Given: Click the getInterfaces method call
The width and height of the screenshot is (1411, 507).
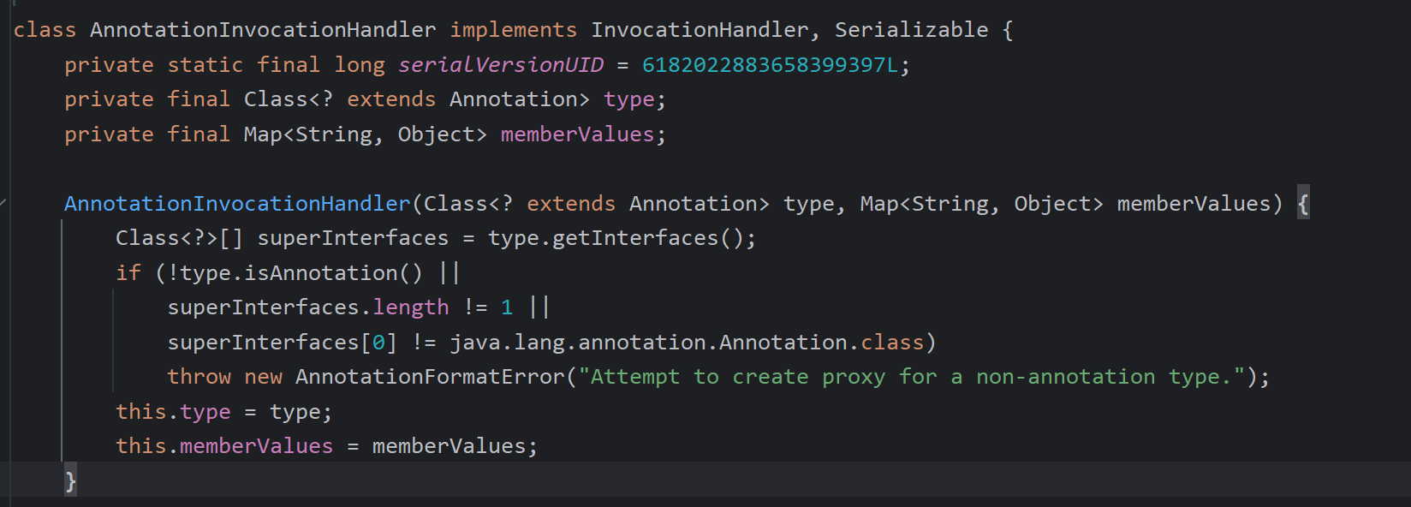Looking at the screenshot, I should pyautogui.click(x=635, y=238).
